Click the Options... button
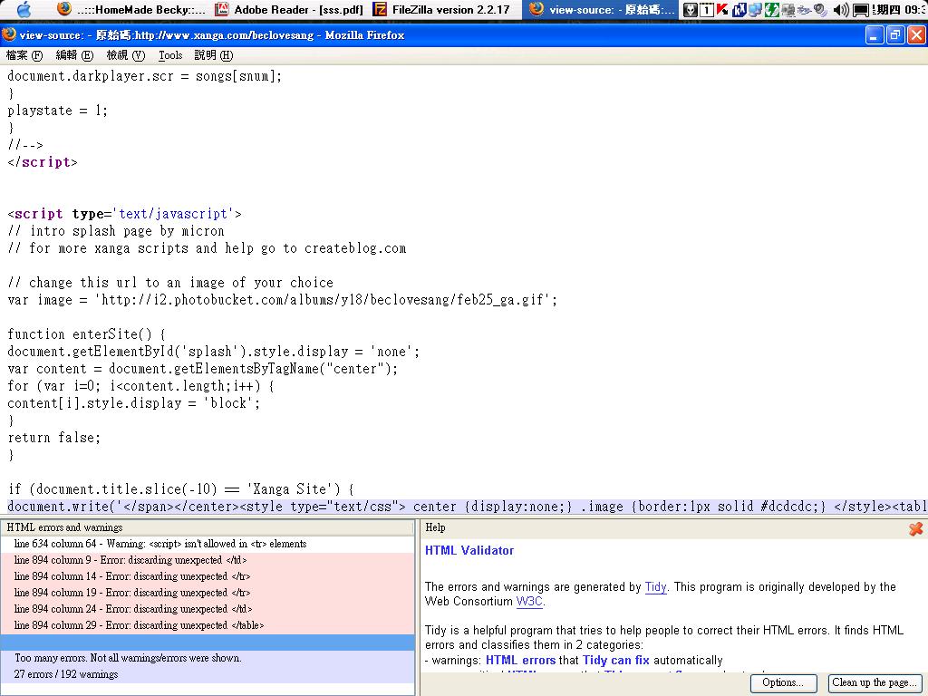This screenshot has height=696, width=928. coord(783,682)
